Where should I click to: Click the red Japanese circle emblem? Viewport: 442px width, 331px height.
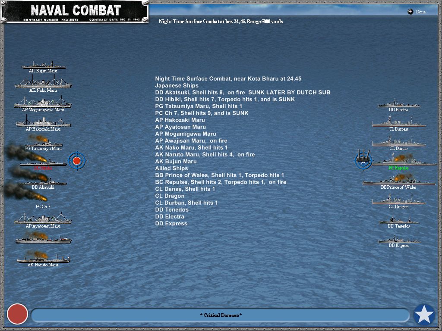click(x=17, y=314)
